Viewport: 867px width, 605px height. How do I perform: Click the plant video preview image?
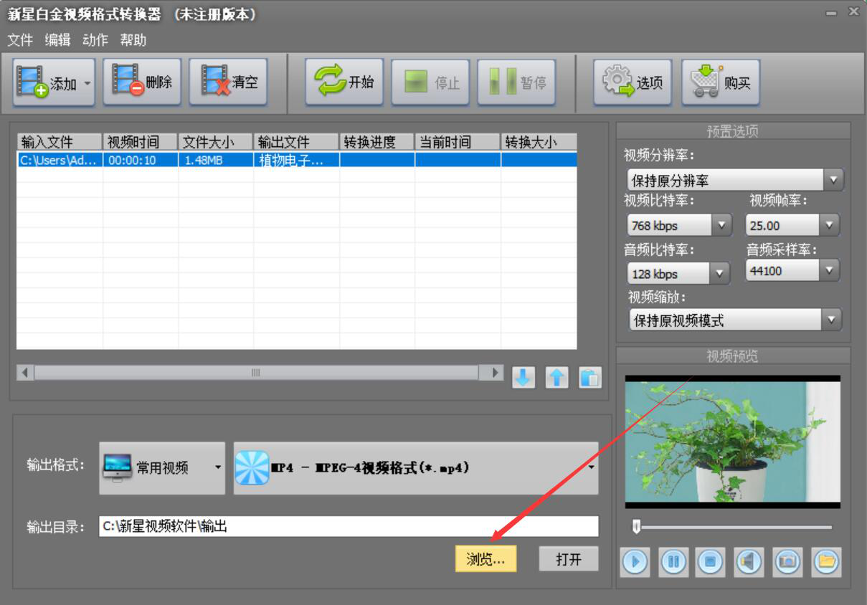tap(732, 442)
